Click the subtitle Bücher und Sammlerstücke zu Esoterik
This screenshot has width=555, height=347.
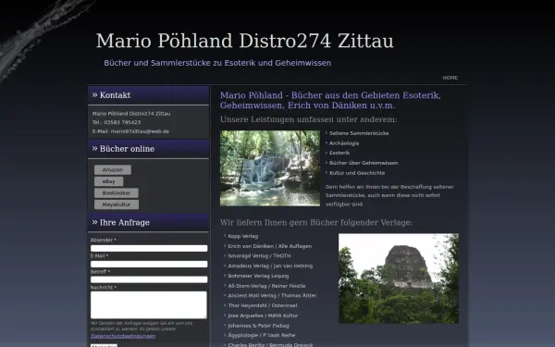click(217, 63)
